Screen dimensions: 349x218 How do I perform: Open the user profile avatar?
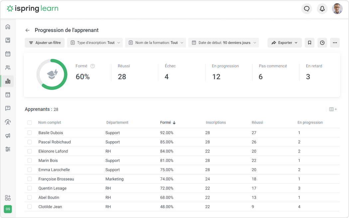337,9
